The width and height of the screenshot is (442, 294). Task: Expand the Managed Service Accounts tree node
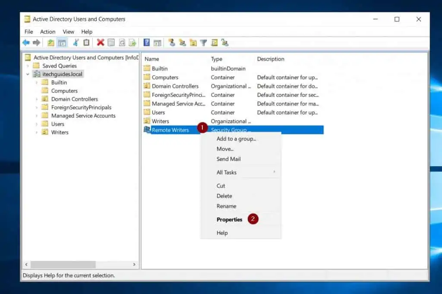pyautogui.click(x=37, y=116)
